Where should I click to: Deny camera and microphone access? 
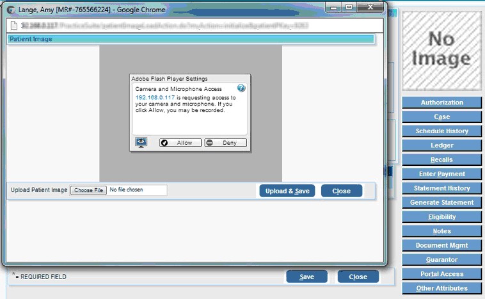point(225,143)
